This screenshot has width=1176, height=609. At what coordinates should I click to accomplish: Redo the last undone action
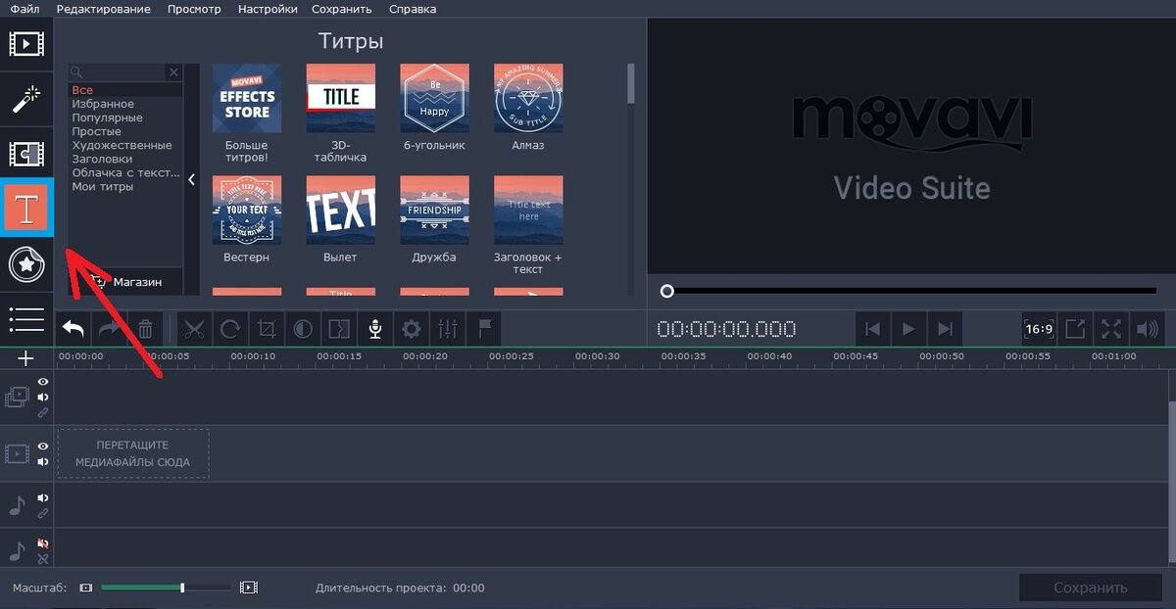[109, 329]
